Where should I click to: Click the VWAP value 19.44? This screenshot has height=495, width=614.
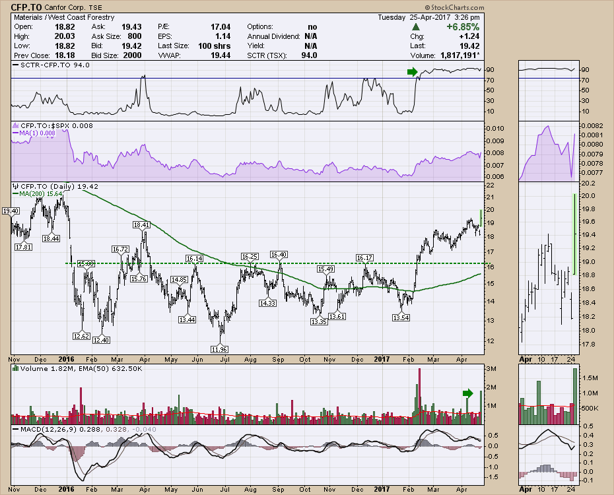click(221, 55)
